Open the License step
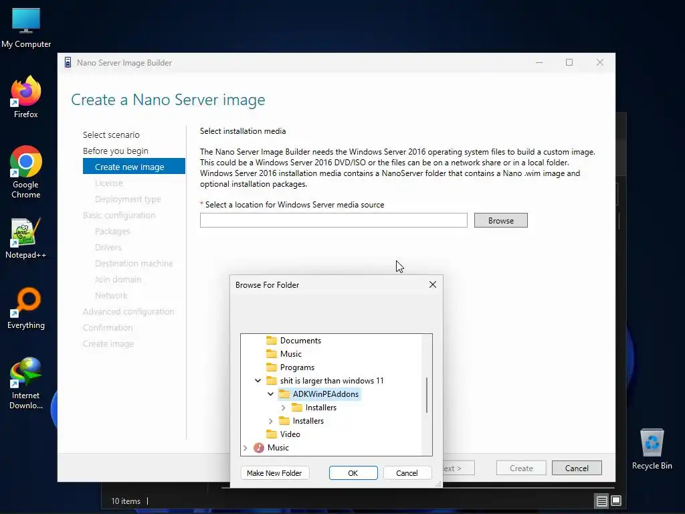Image resolution: width=685 pixels, height=514 pixels. [x=109, y=183]
